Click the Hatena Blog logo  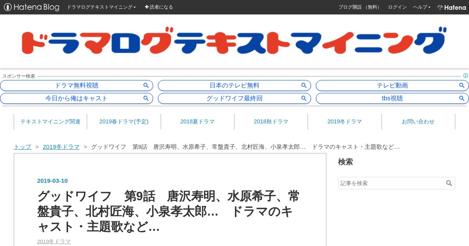click(32, 7)
